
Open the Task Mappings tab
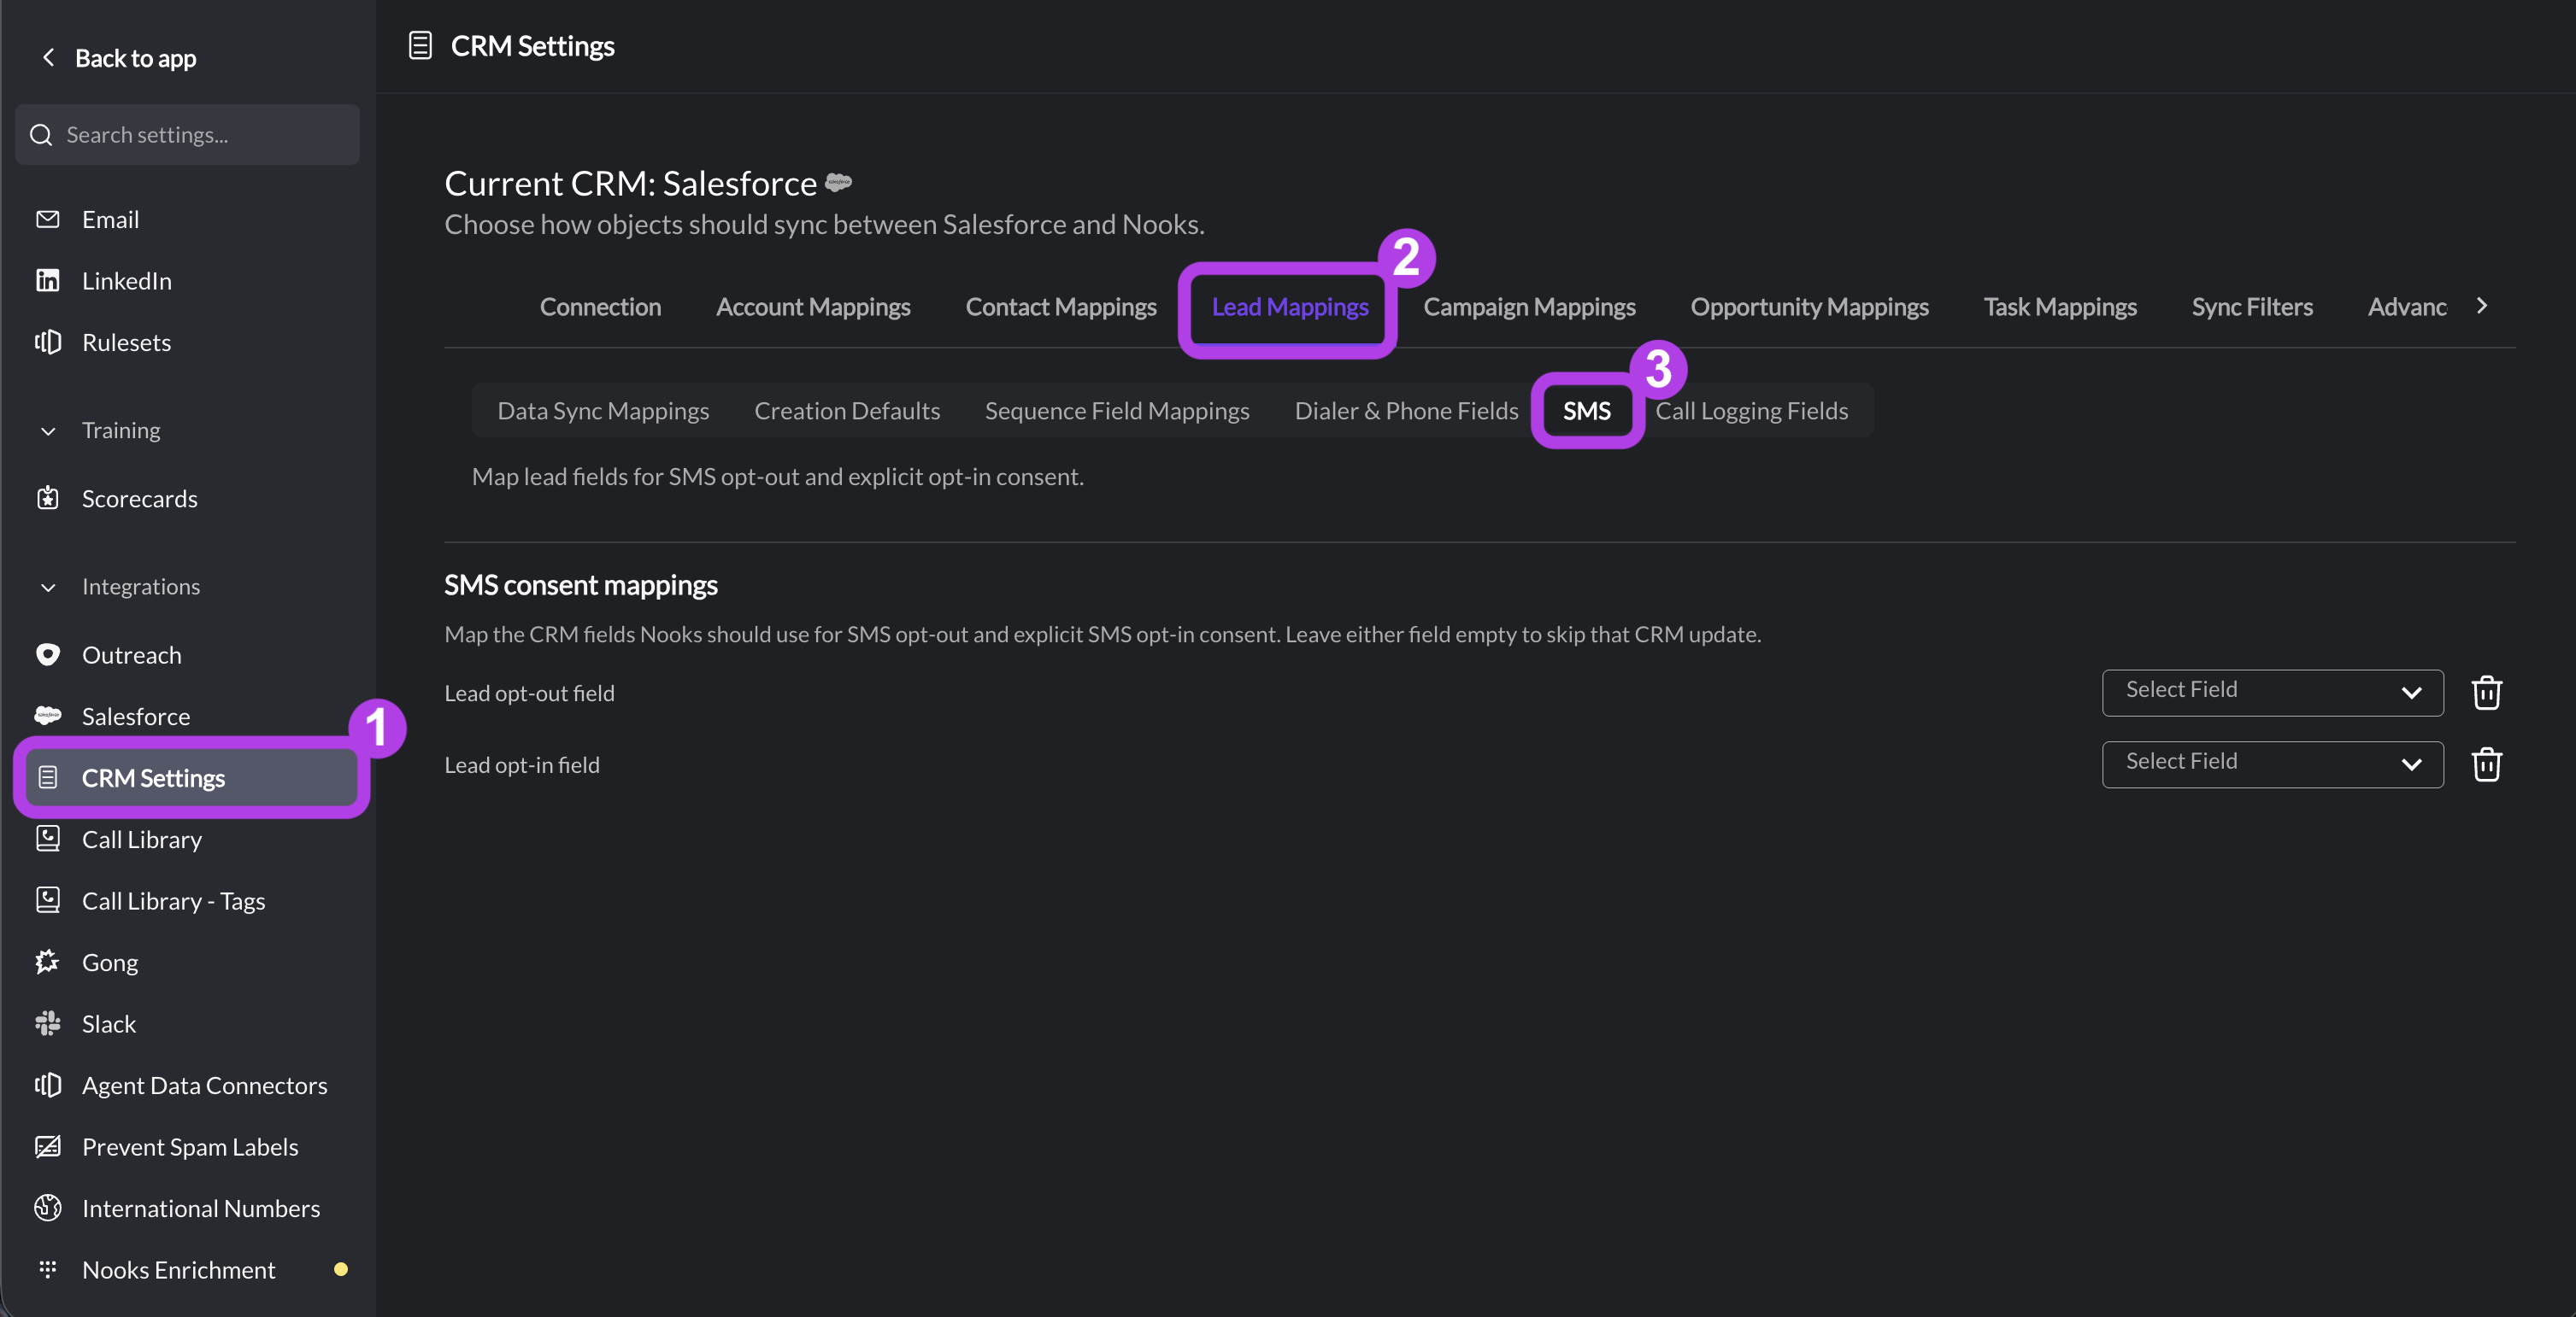click(x=2060, y=307)
